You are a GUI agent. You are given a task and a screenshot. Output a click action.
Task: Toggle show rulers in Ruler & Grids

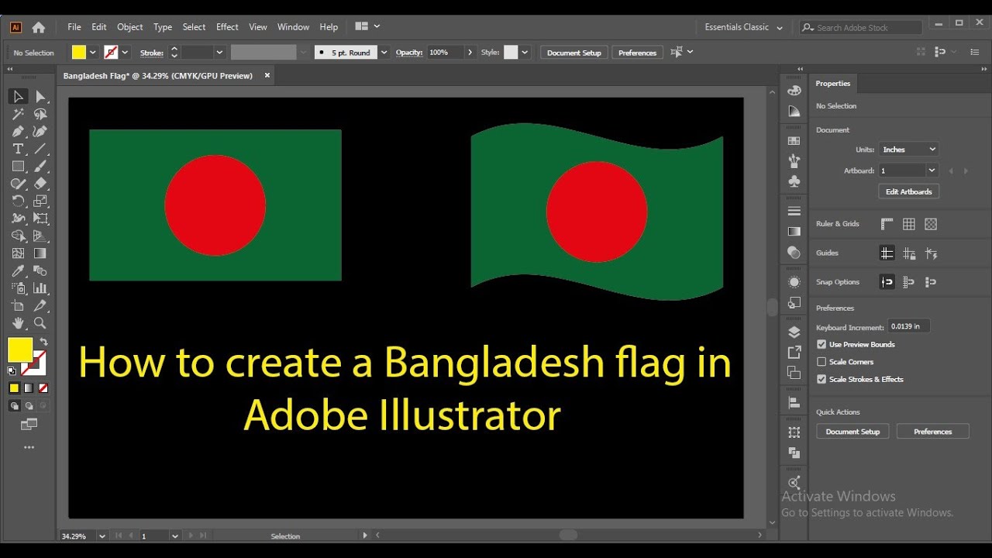click(x=887, y=224)
